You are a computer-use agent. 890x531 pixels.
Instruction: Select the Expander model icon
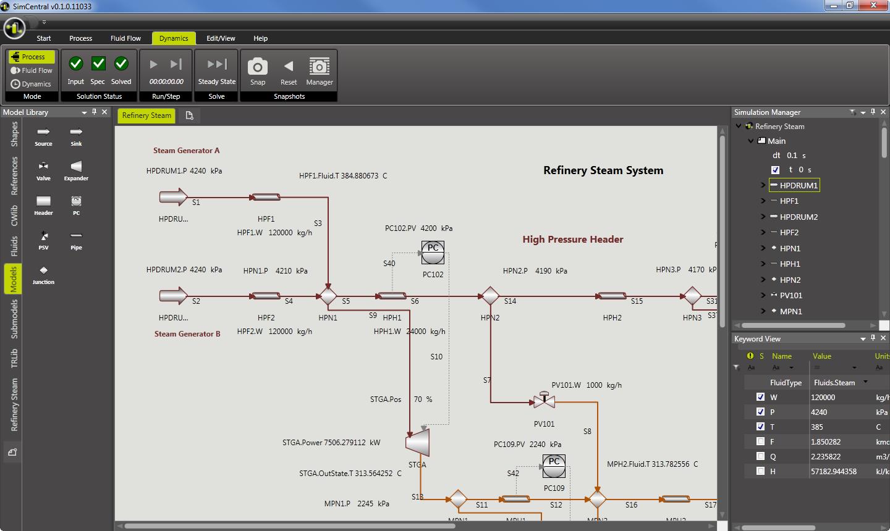[x=76, y=167]
